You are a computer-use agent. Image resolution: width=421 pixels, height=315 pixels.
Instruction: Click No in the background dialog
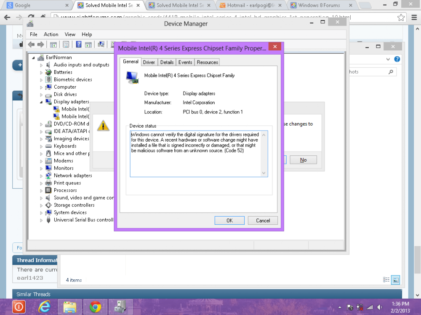pos(304,160)
